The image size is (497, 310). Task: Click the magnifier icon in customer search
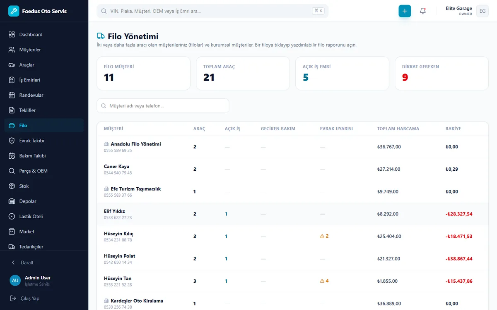point(104,106)
